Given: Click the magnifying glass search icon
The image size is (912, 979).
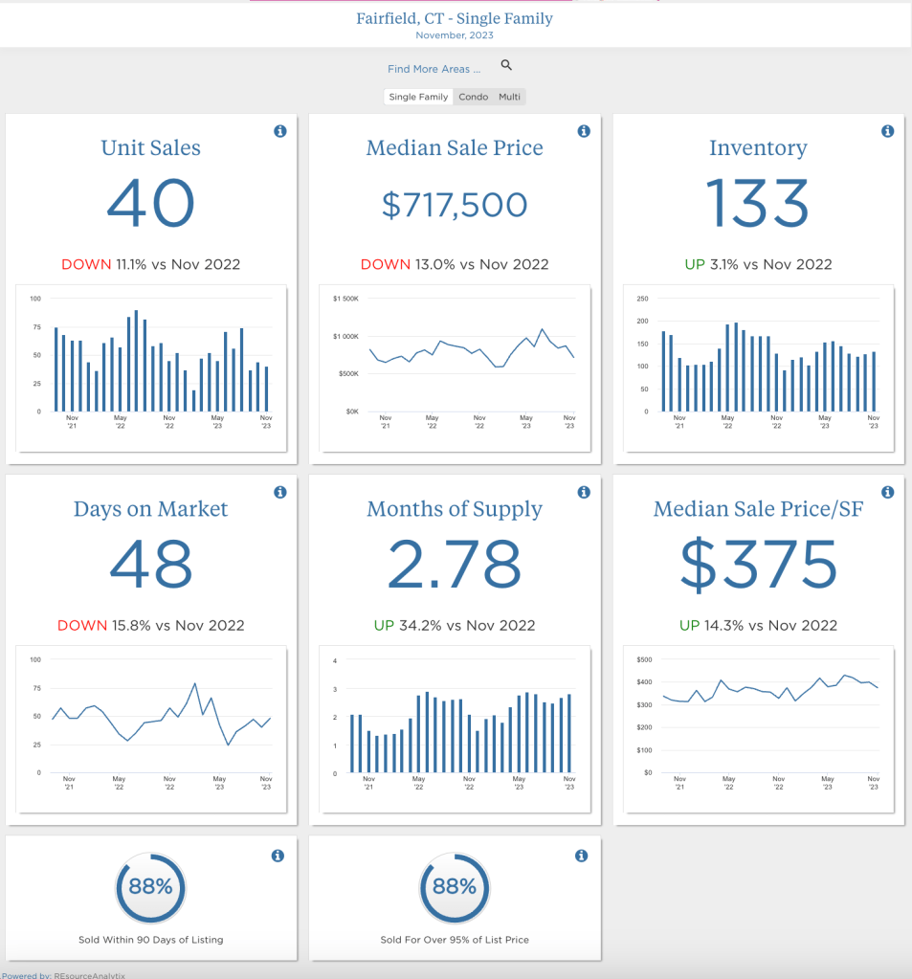Looking at the screenshot, I should (506, 66).
